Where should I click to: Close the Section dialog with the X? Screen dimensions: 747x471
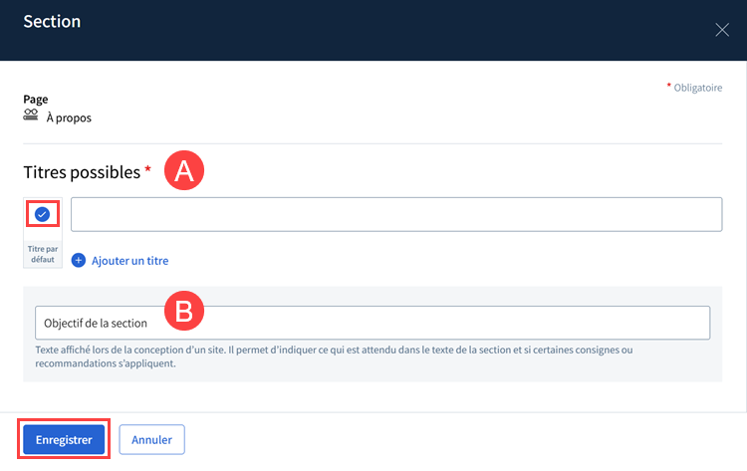tap(722, 30)
